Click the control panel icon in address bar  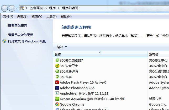pyautogui.click(x=22, y=8)
